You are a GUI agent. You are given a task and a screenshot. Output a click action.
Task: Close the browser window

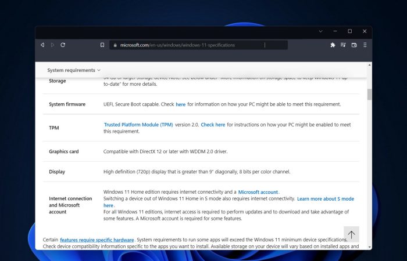tap(365, 31)
